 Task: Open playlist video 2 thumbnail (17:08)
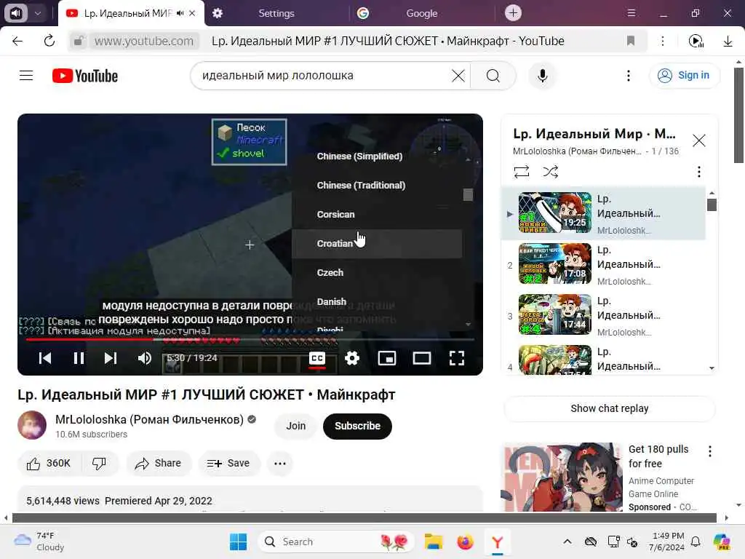coord(555,263)
